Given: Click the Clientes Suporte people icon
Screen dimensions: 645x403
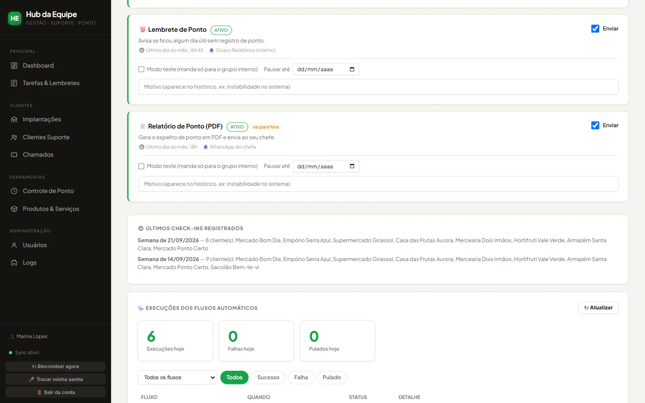Looking at the screenshot, I should click(x=14, y=137).
